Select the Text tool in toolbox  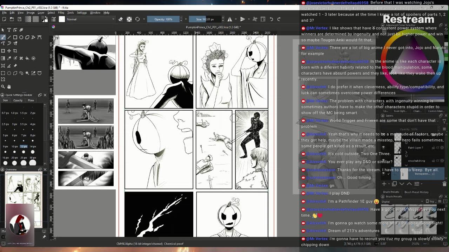point(9,30)
